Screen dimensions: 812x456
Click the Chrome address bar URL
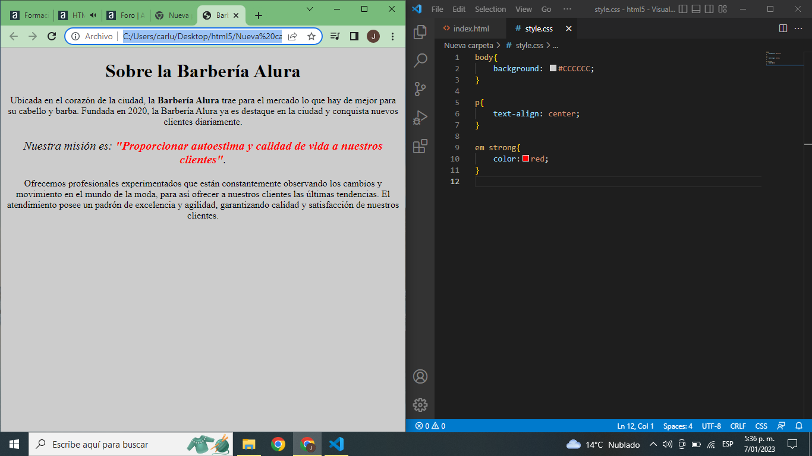(x=202, y=36)
